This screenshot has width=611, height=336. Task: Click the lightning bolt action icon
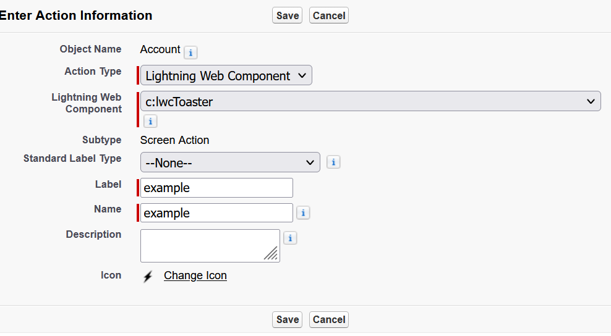coord(148,277)
